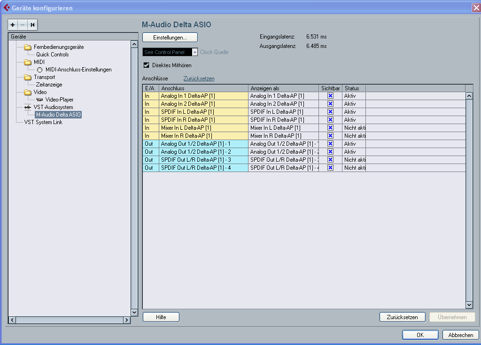
Task: Click the 6.531 ms input latency value
Action: coord(316,37)
